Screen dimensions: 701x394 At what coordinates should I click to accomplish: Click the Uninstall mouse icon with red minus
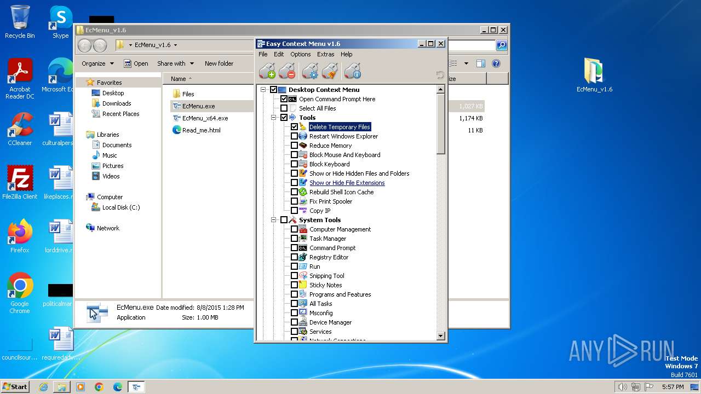(x=287, y=71)
